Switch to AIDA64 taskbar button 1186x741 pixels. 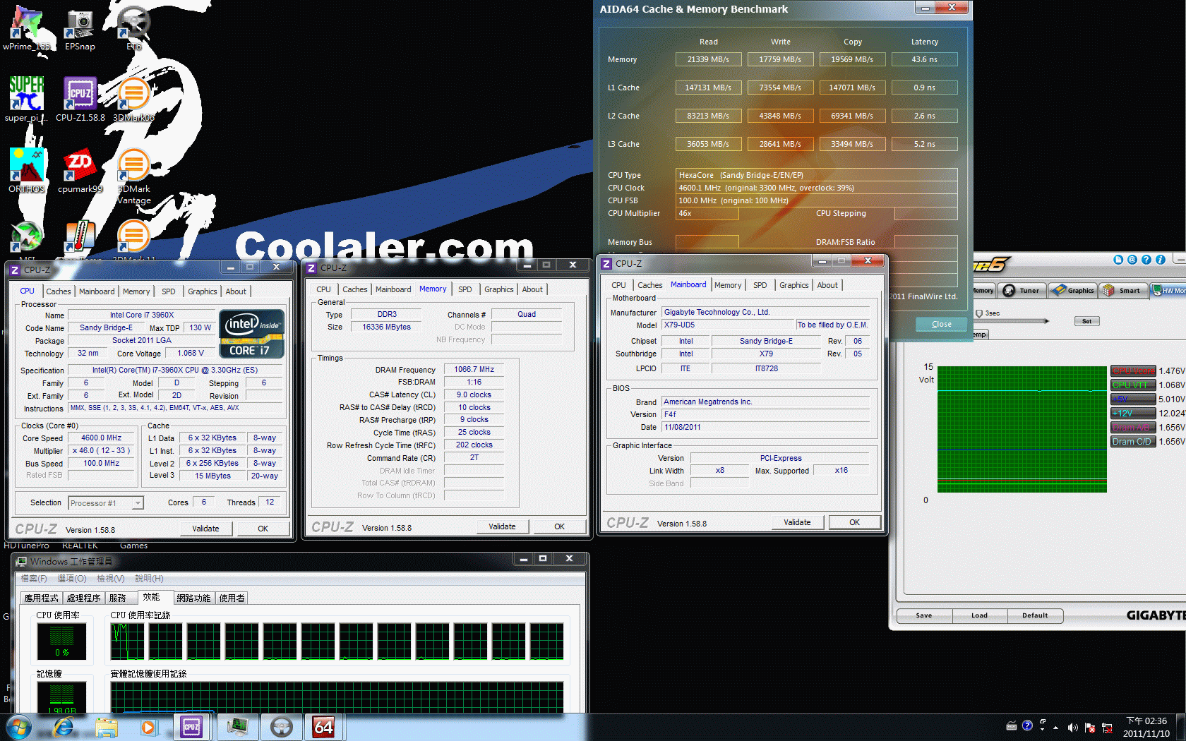[x=323, y=727]
